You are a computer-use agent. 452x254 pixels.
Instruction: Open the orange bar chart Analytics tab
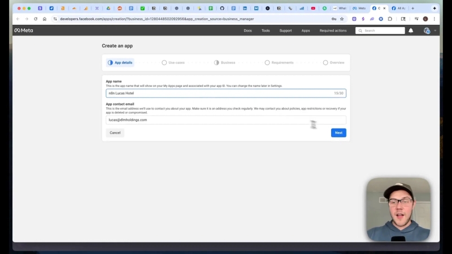click(x=86, y=8)
